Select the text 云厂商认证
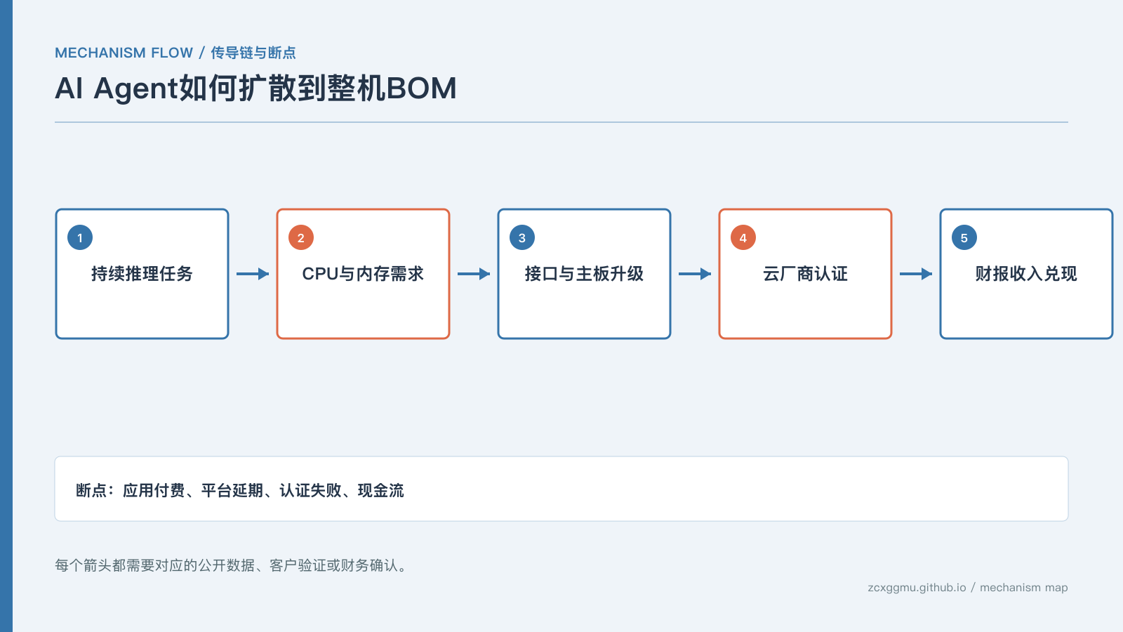 [x=805, y=274]
